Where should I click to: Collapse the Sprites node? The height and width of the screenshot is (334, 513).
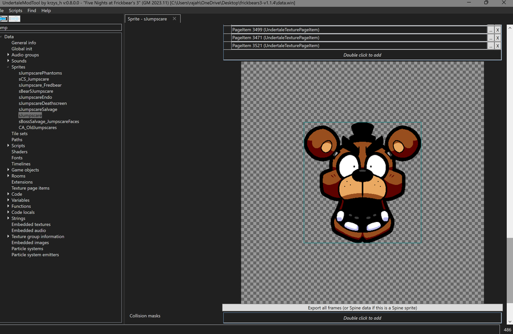pos(8,67)
